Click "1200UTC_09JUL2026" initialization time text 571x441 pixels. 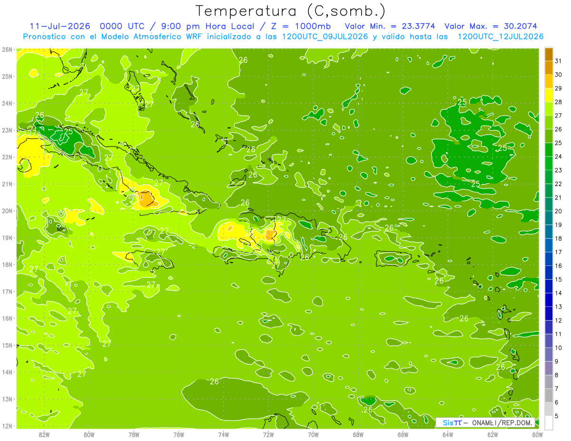325,37
